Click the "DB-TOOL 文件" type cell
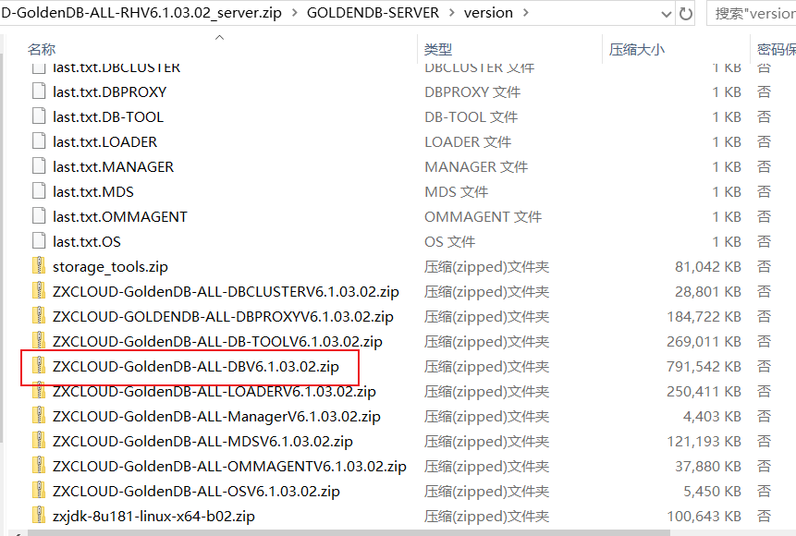Image resolution: width=796 pixels, height=536 pixels. (471, 116)
